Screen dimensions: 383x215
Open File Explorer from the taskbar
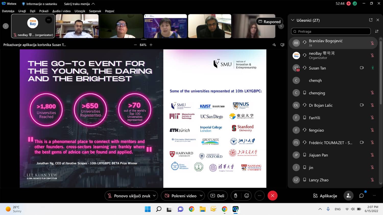coord(202,209)
